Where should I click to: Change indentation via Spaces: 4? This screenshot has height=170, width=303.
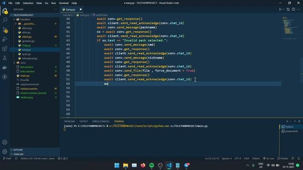coord(227,159)
